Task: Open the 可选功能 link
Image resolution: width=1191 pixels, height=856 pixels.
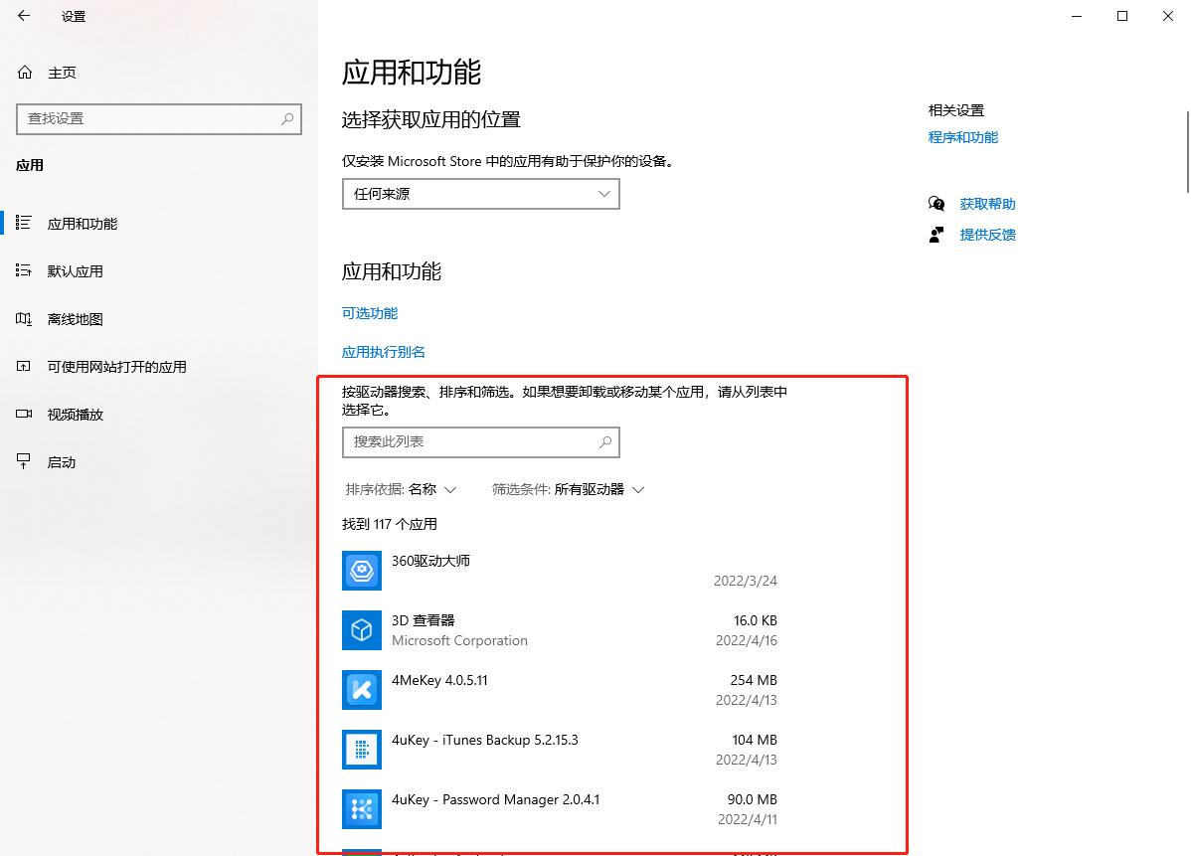Action: 370,313
